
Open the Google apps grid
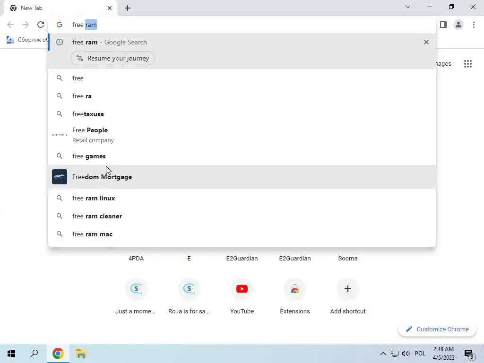467,64
